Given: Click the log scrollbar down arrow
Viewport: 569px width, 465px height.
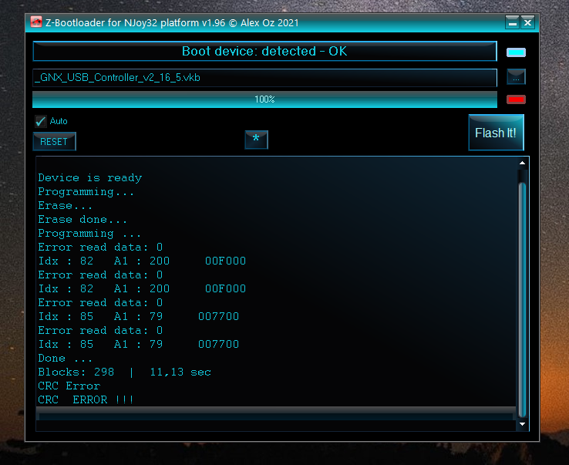Looking at the screenshot, I should 522,423.
